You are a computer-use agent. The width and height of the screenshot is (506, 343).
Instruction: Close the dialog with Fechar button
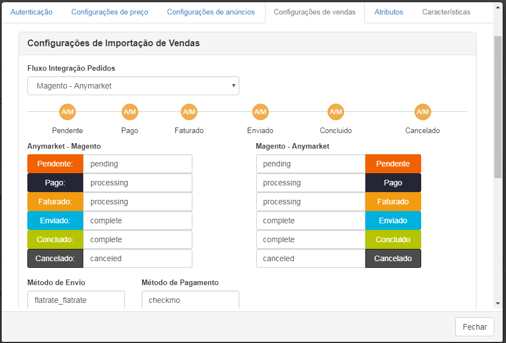(x=475, y=327)
